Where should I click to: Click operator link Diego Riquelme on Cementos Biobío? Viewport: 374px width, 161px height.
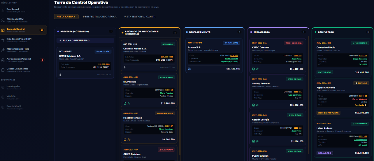pyautogui.click(x=360, y=59)
